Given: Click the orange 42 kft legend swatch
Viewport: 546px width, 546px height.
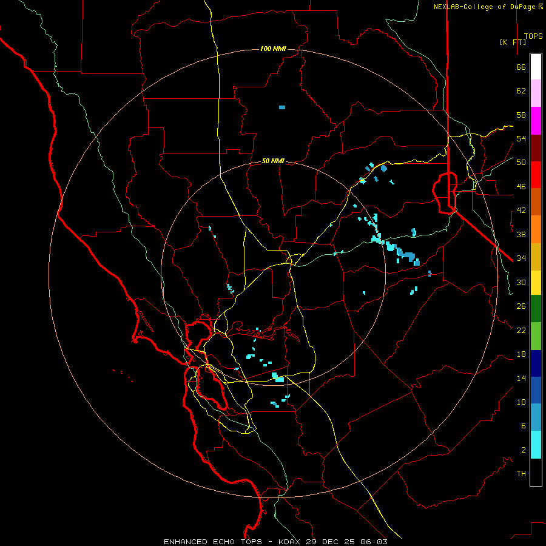Looking at the screenshot, I should (x=536, y=229).
